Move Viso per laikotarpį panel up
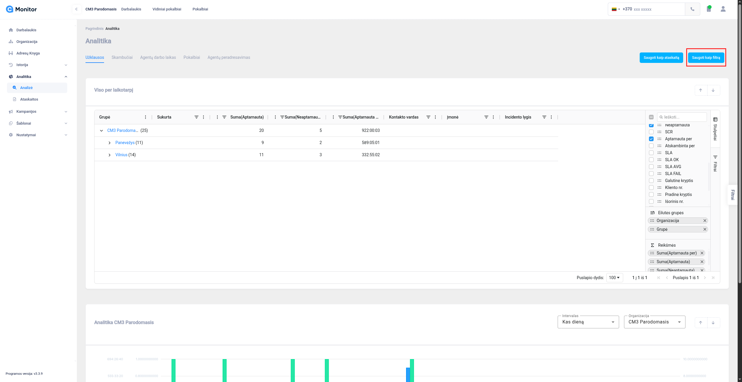The width and height of the screenshot is (742, 382). [x=701, y=90]
